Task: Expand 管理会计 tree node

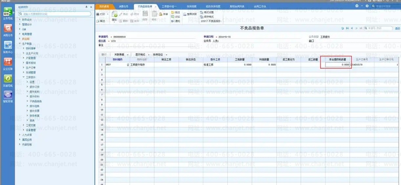Action: coord(20,24)
